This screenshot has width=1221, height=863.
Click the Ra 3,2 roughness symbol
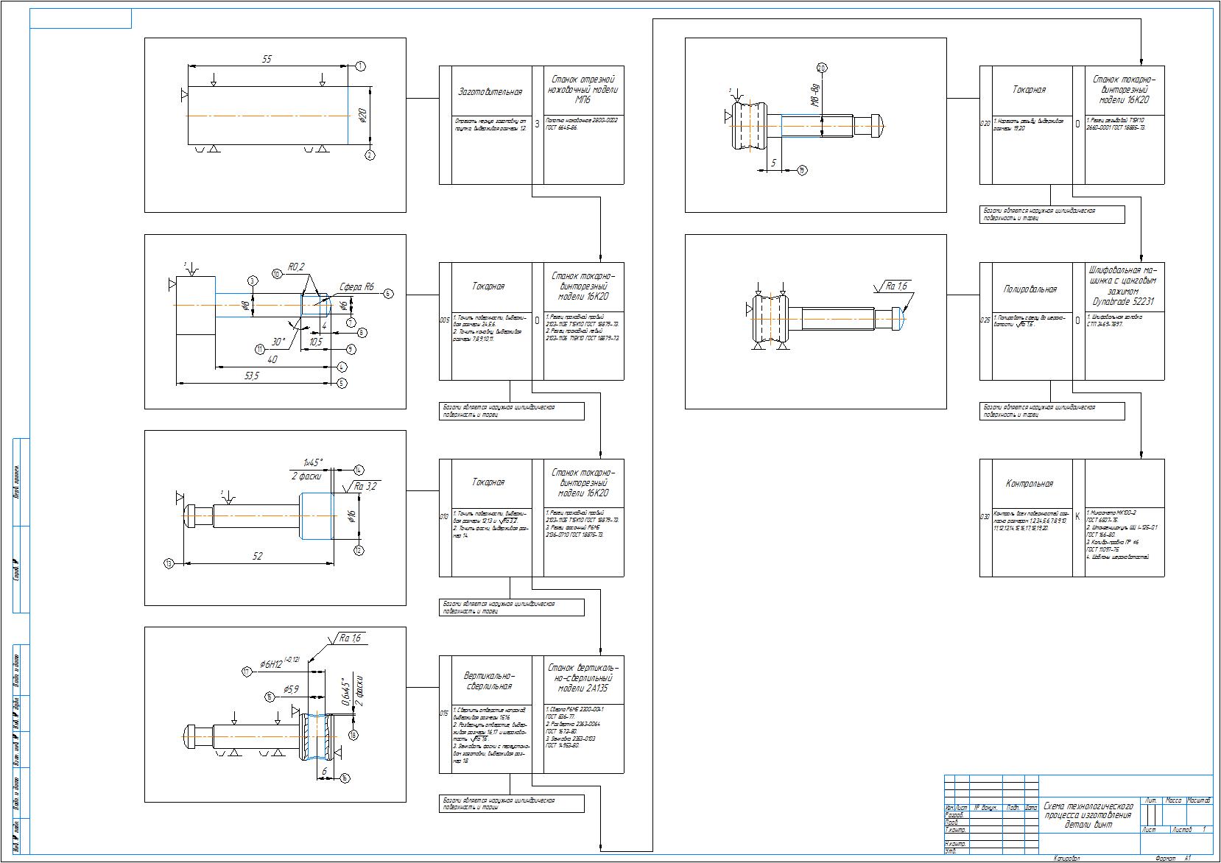[x=365, y=486]
